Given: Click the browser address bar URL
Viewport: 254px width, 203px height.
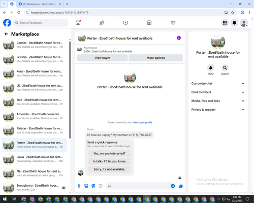Looking at the screenshot, I should click(x=59, y=13).
